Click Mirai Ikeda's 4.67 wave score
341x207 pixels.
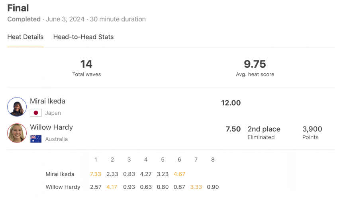(x=179, y=174)
